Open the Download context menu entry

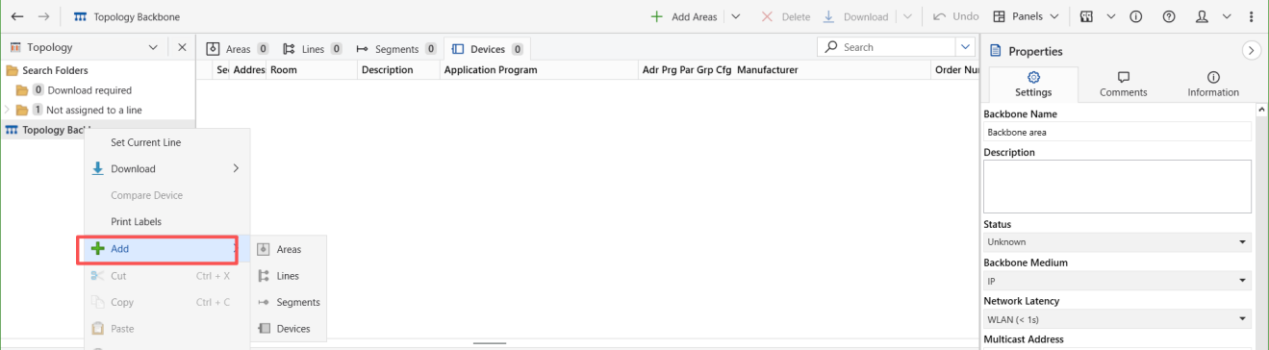coord(167,169)
